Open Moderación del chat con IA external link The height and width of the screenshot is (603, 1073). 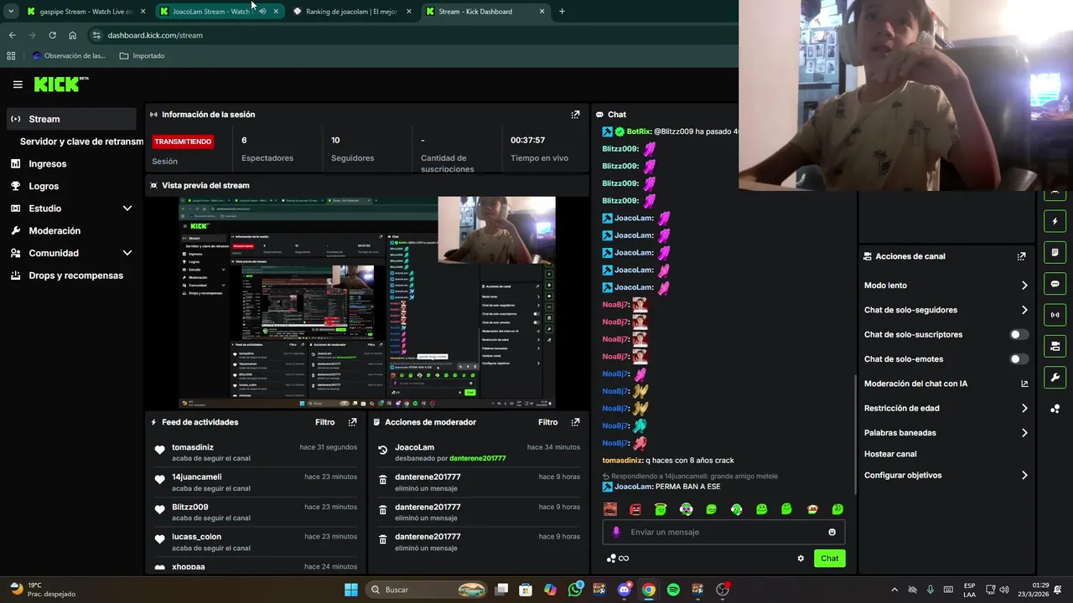(x=1024, y=384)
